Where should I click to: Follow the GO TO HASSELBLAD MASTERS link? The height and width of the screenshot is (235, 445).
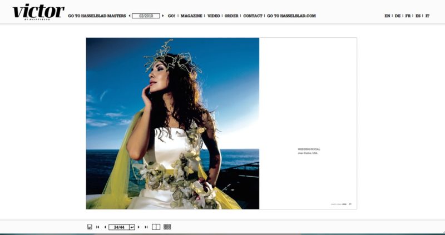click(97, 16)
